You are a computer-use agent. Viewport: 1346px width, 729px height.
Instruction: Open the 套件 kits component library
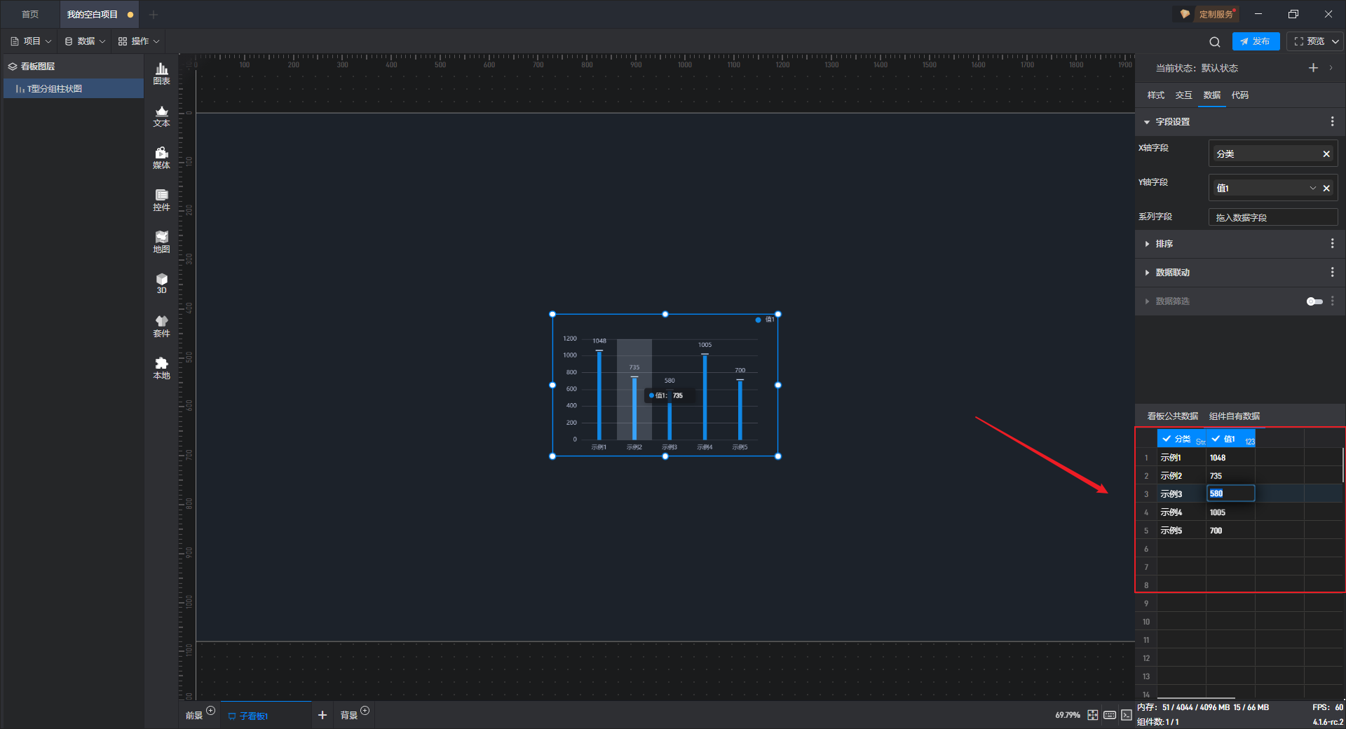[x=161, y=326]
